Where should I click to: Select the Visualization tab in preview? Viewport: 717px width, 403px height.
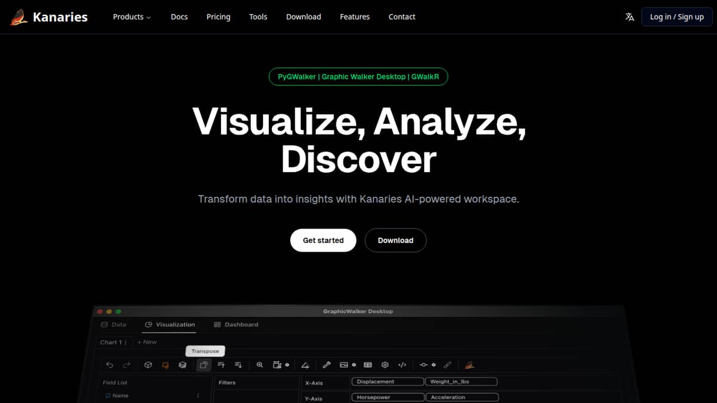click(x=170, y=325)
